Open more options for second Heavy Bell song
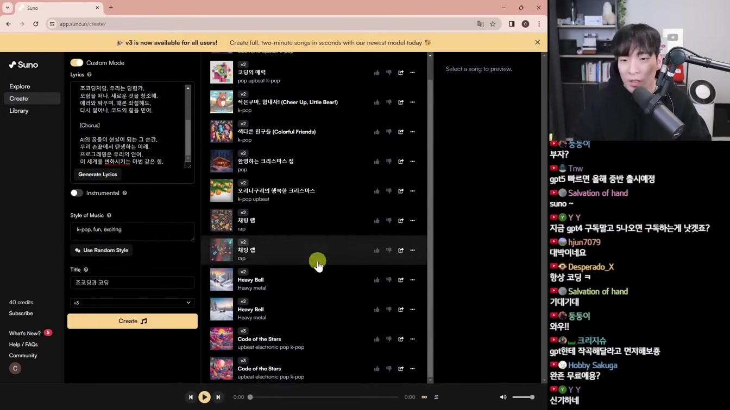This screenshot has width=730, height=410. (412, 310)
